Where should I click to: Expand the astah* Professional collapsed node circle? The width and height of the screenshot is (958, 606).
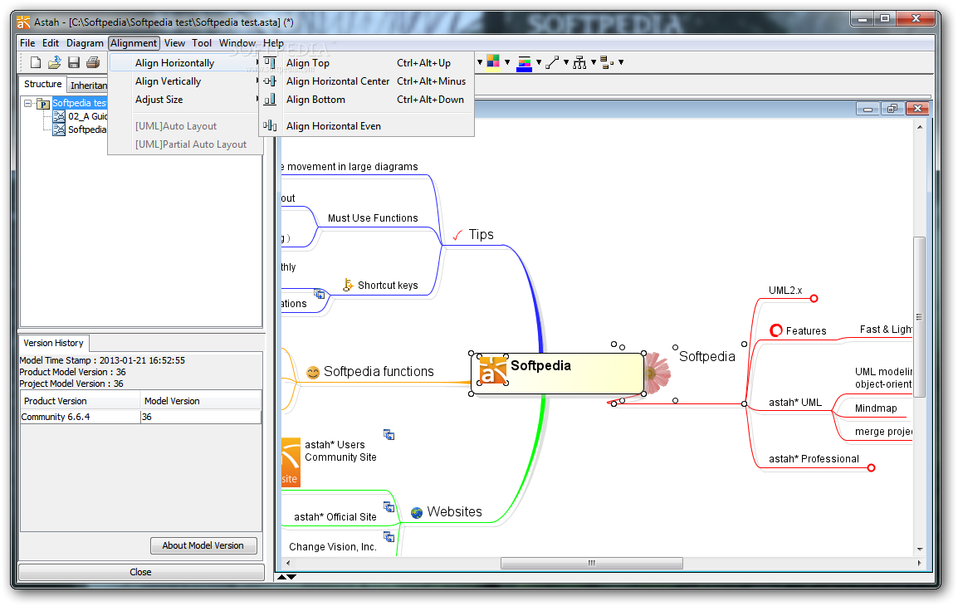coord(871,467)
